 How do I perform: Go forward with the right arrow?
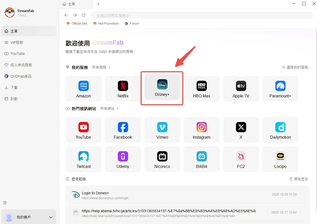tap(75, 15)
